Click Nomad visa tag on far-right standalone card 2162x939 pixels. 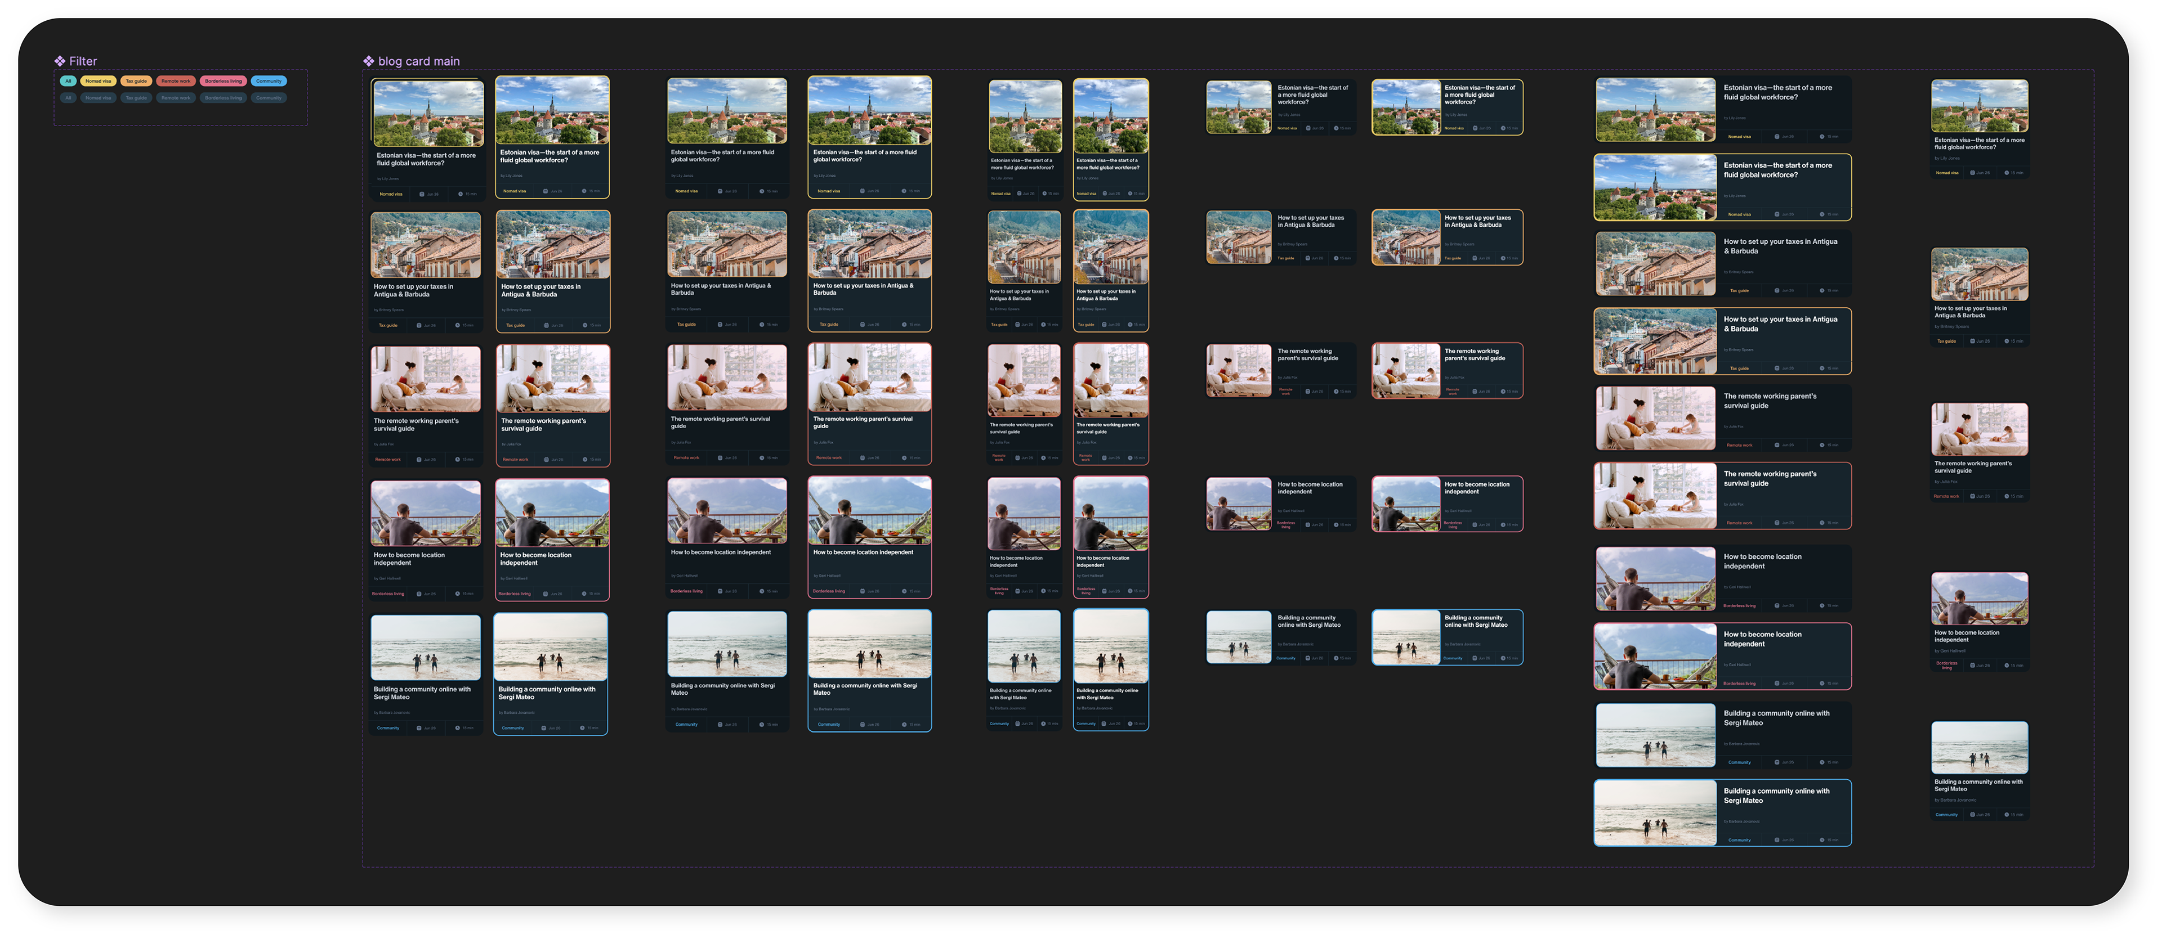[1947, 173]
